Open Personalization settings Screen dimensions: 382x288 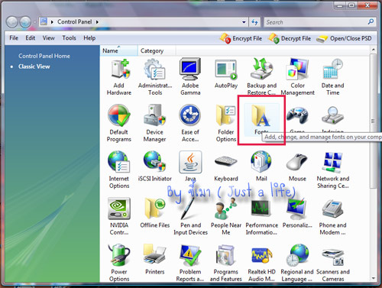297,213
